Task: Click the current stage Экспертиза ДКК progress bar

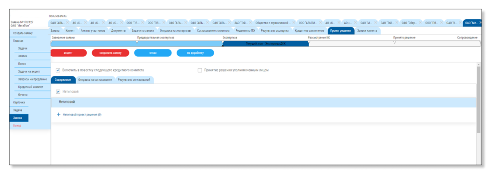Action: [266, 44]
